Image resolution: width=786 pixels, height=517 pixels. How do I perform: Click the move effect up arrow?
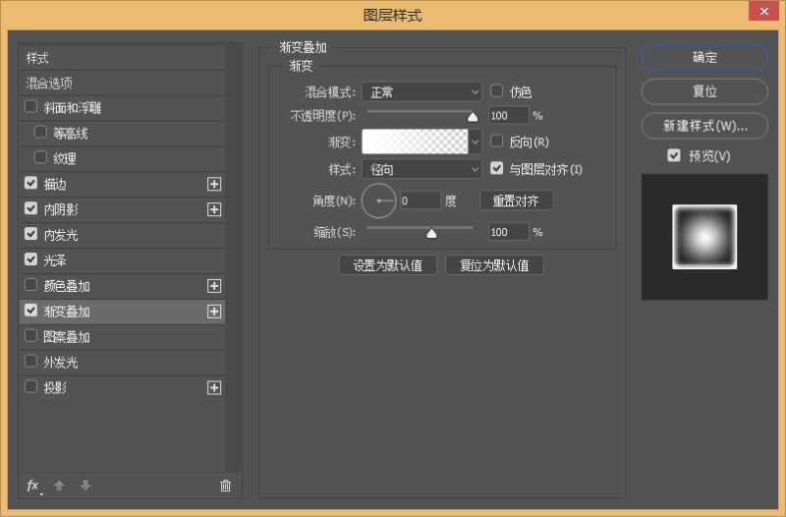(x=59, y=486)
